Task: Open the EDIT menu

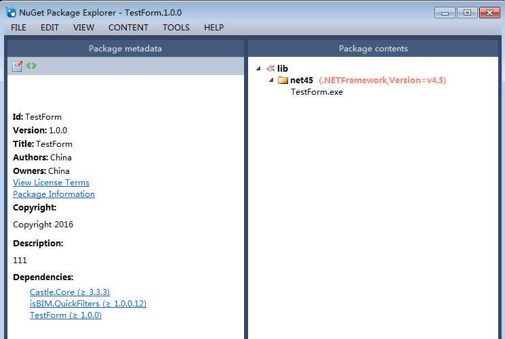Action: 49,28
